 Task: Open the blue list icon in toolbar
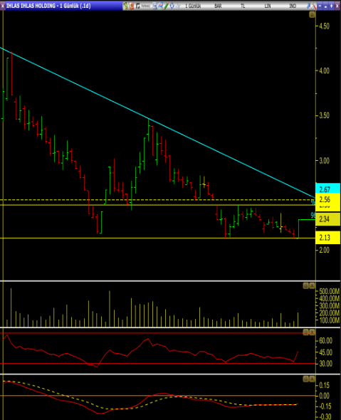pos(154,6)
